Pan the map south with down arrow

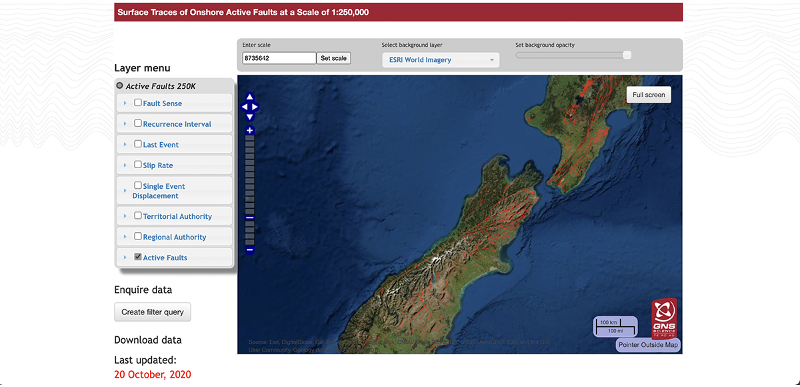point(250,117)
